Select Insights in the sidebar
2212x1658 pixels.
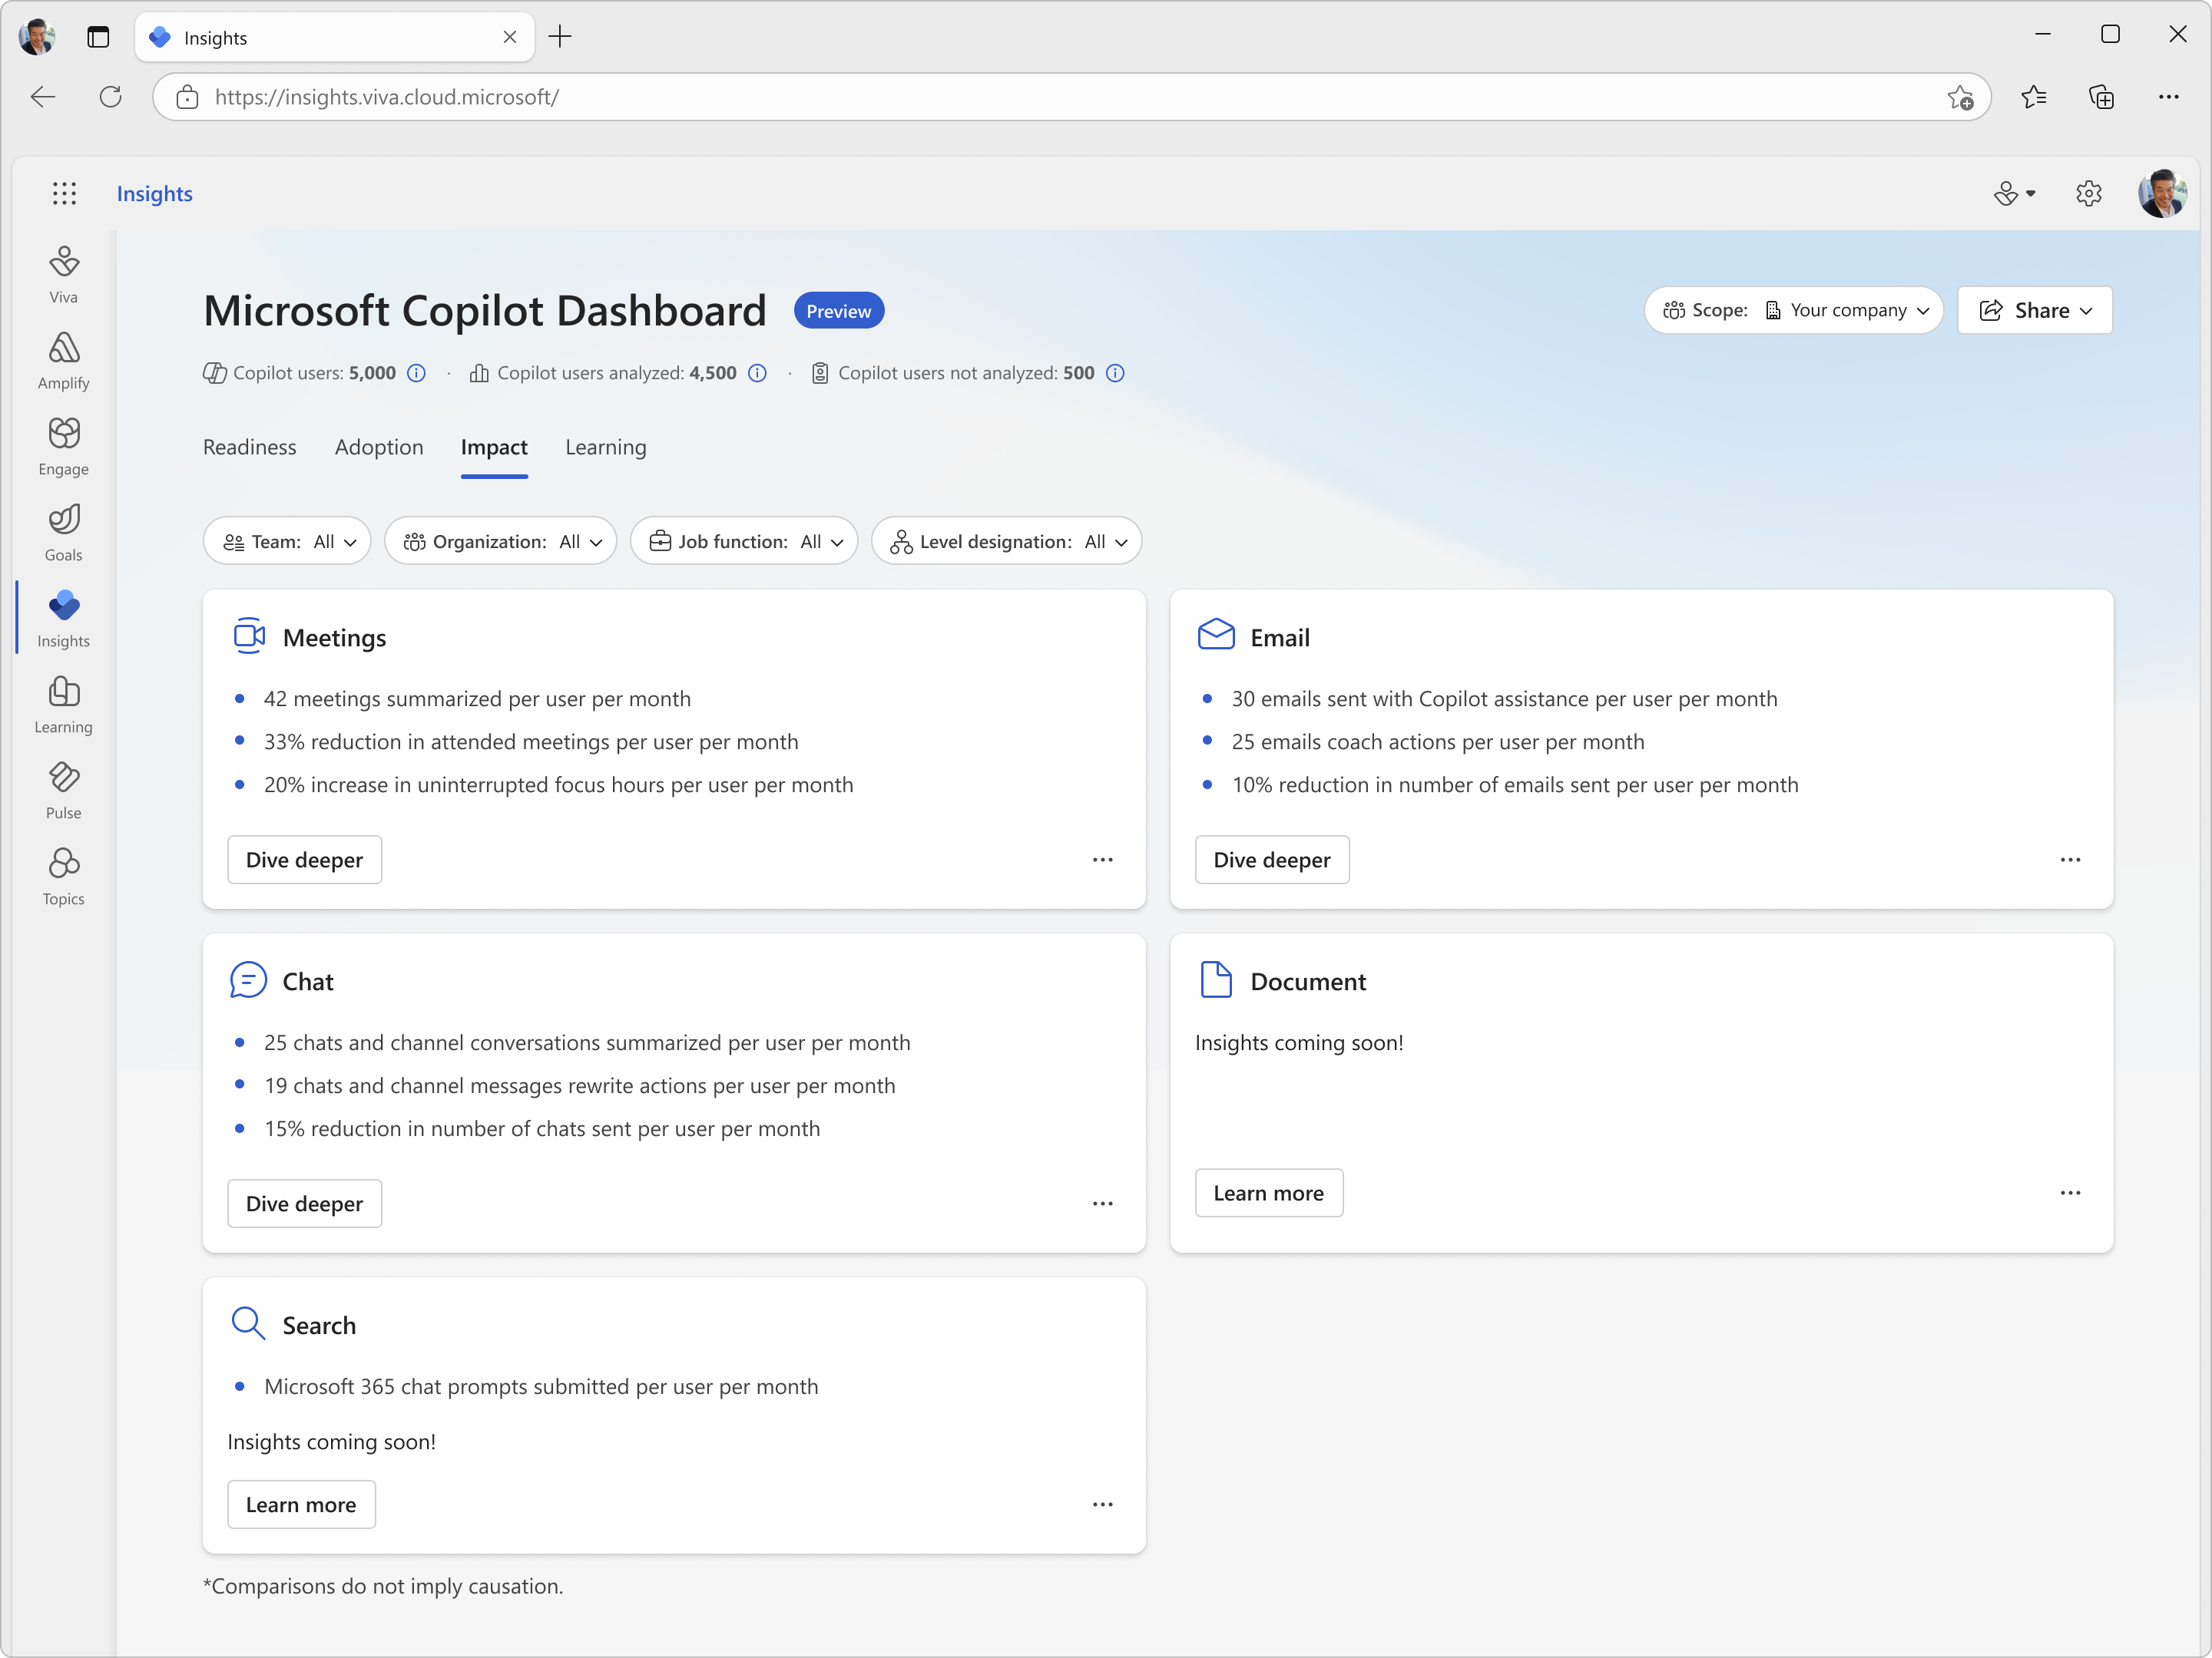[64, 618]
